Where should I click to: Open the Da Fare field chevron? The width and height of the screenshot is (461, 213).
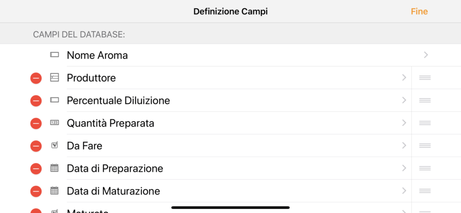(x=404, y=145)
